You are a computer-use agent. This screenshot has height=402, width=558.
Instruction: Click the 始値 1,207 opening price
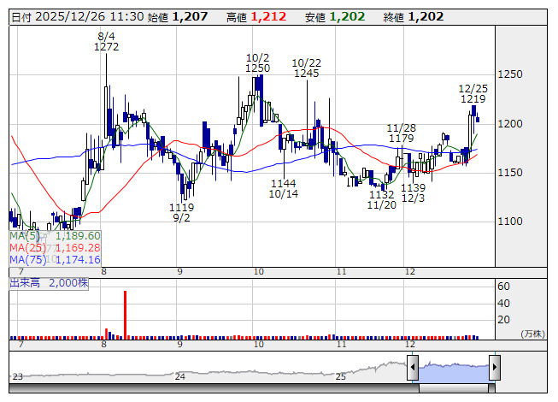[178, 17]
